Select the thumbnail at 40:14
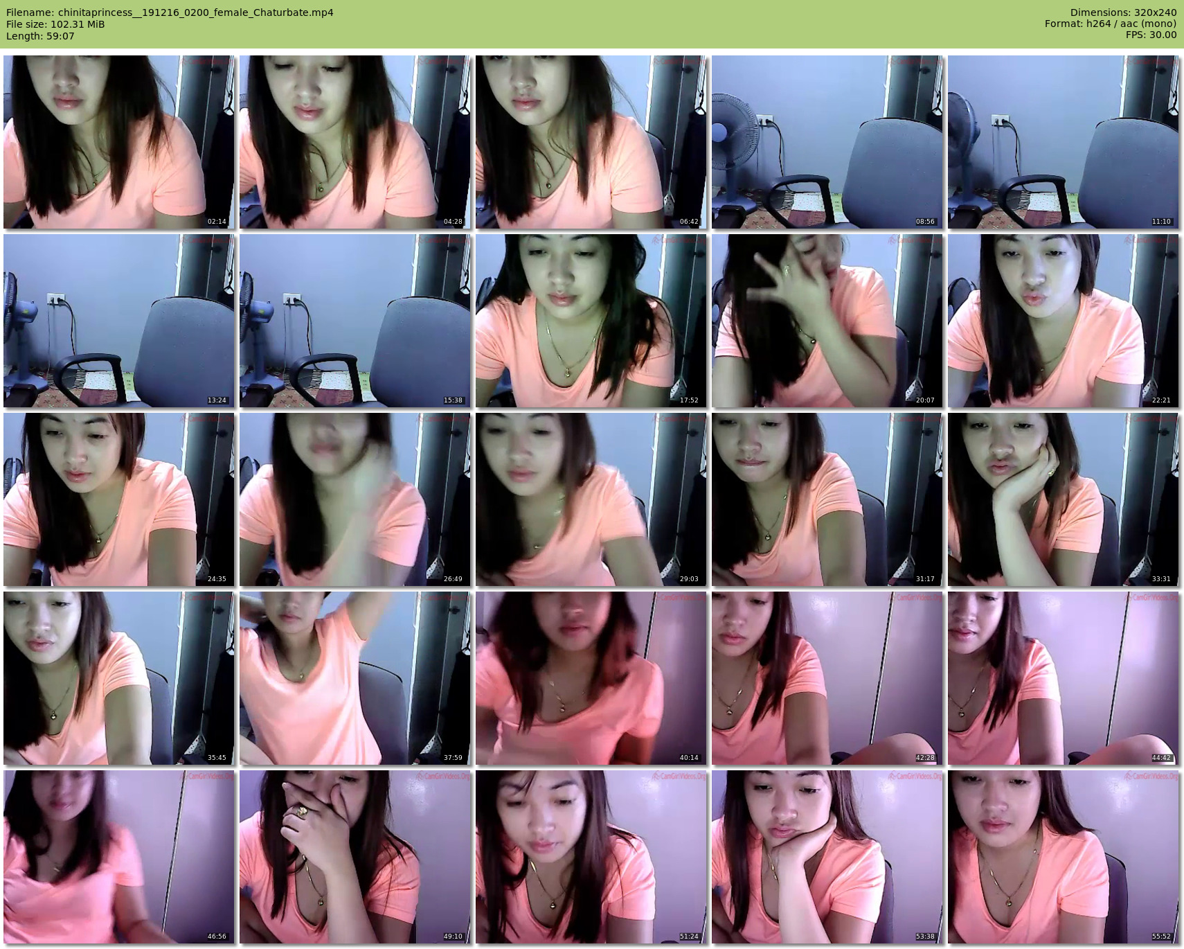 point(591,678)
